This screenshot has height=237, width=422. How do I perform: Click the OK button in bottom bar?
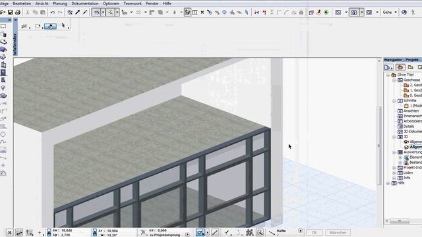[x=315, y=232]
